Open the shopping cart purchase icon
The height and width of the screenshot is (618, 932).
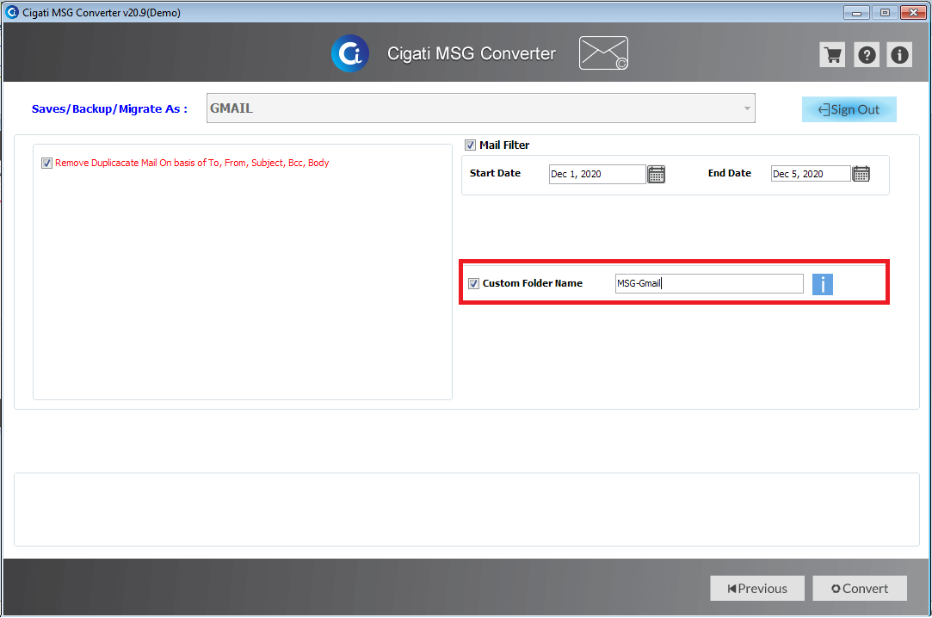[832, 55]
